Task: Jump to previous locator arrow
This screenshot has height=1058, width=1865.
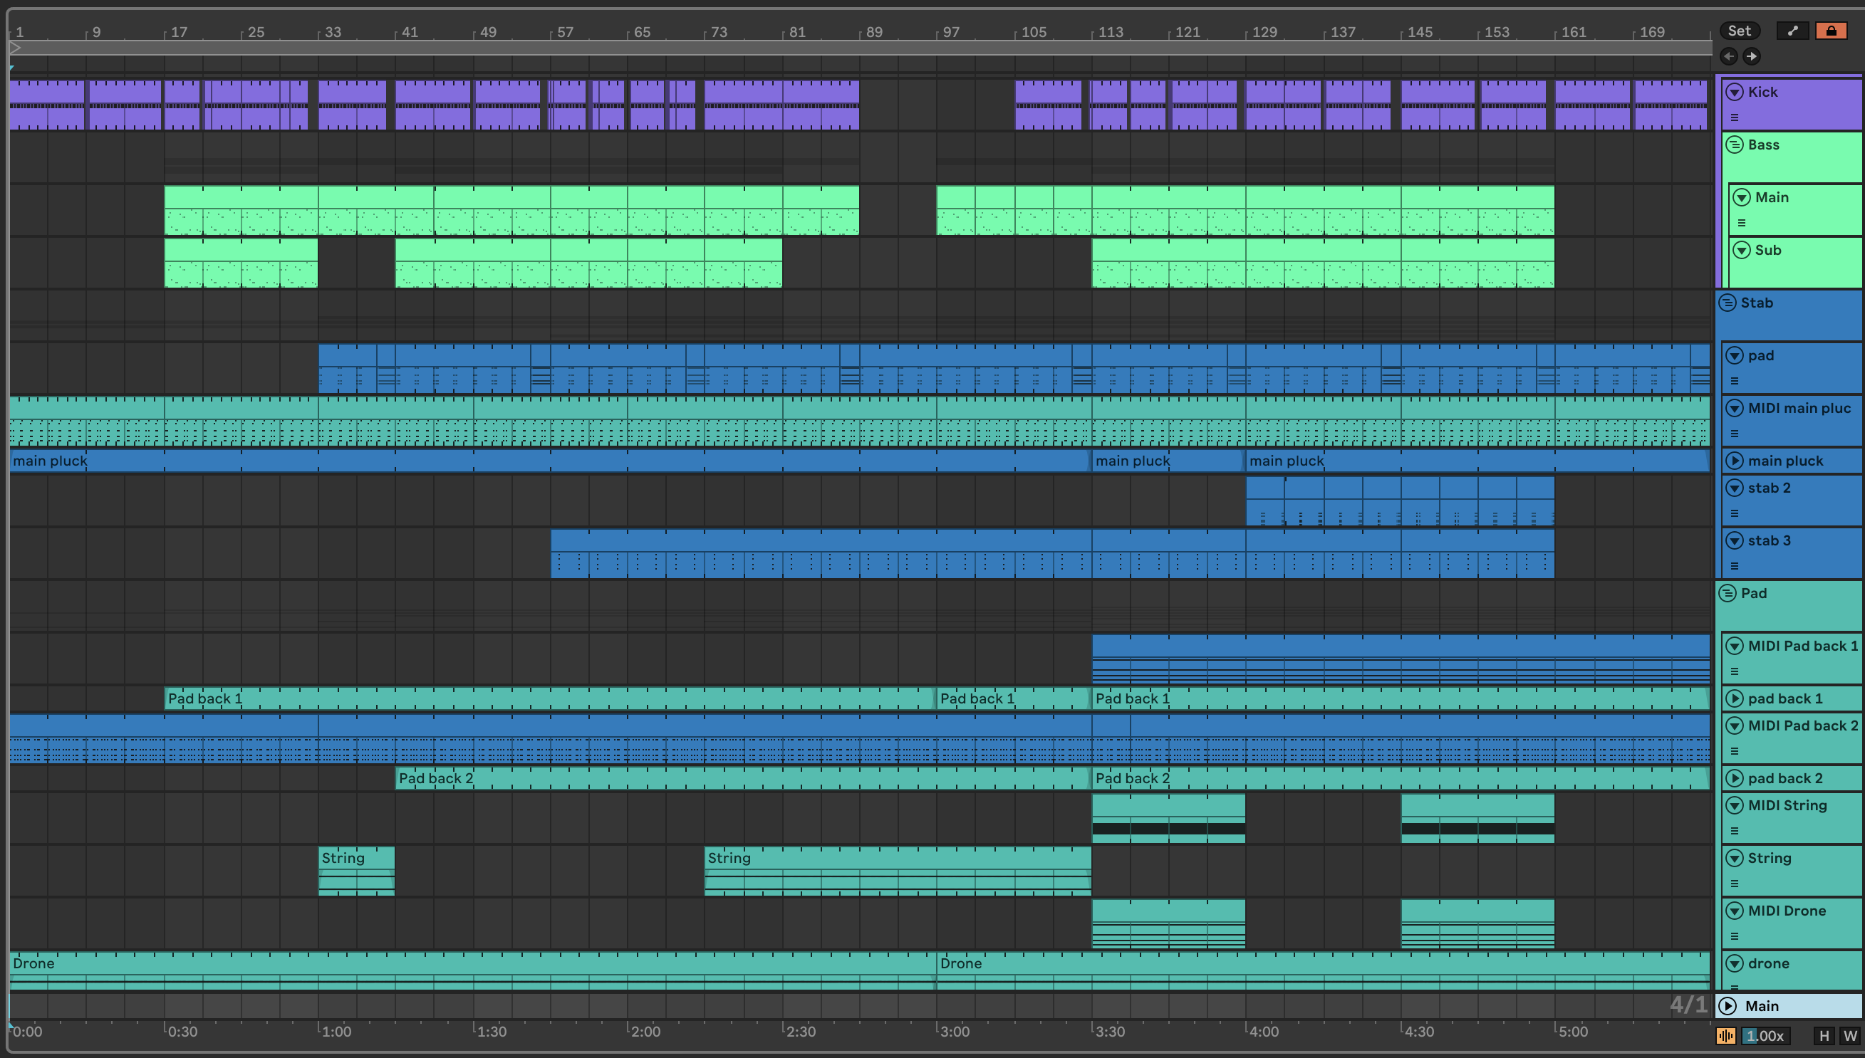Action: (x=1729, y=56)
